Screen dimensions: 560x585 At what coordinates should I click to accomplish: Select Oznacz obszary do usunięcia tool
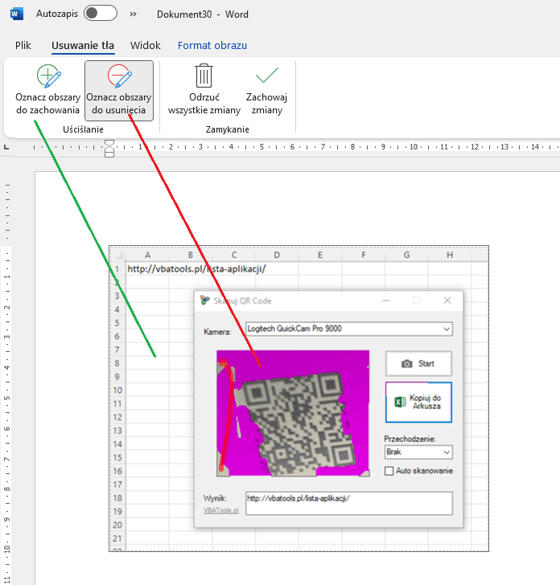119,90
